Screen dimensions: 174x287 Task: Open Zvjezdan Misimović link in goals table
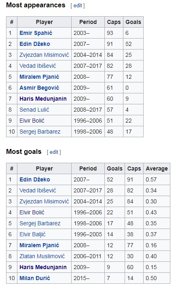44,201
